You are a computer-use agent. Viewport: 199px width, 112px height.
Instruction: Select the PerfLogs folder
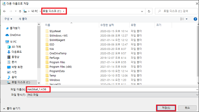tap(54, 58)
